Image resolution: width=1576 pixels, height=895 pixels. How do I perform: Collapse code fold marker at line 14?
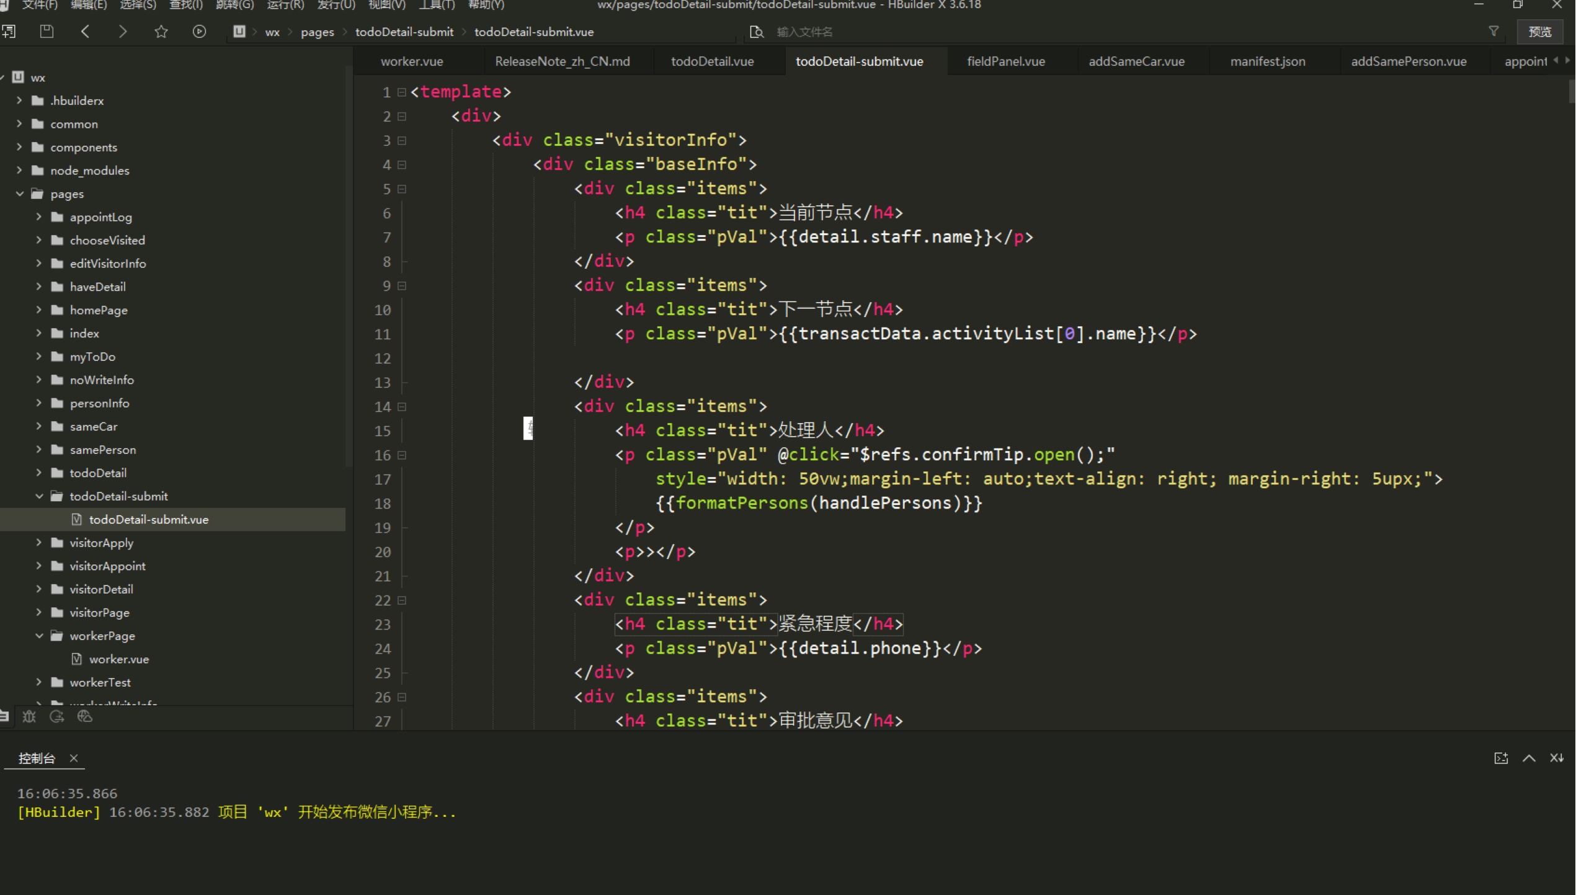(x=402, y=406)
